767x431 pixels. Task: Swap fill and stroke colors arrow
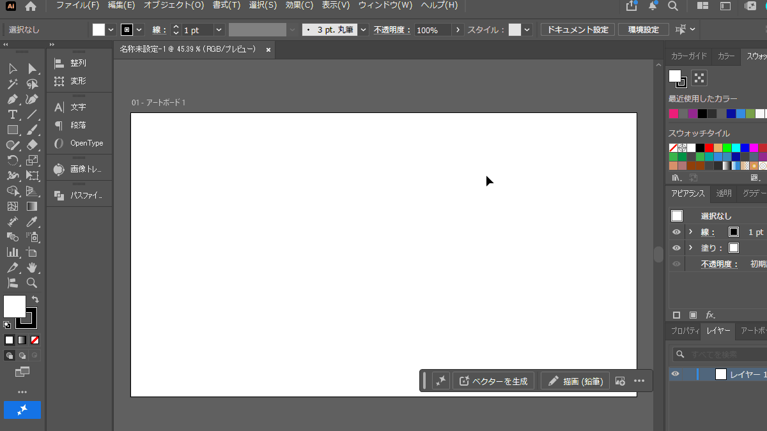pyautogui.click(x=35, y=299)
